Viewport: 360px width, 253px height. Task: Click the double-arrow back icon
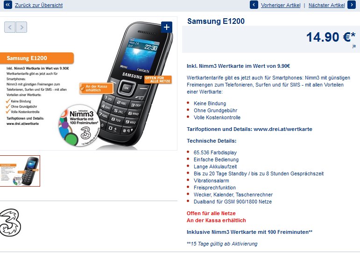pos(7,5)
